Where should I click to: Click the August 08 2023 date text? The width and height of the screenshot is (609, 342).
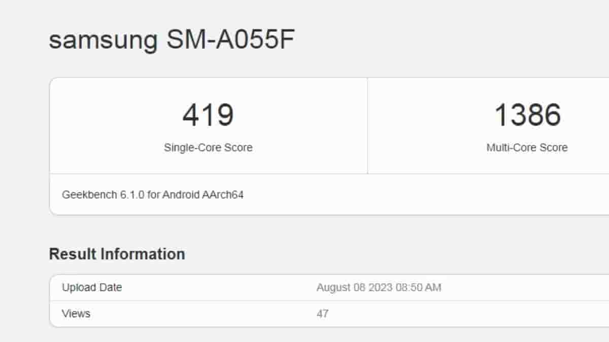(354, 288)
